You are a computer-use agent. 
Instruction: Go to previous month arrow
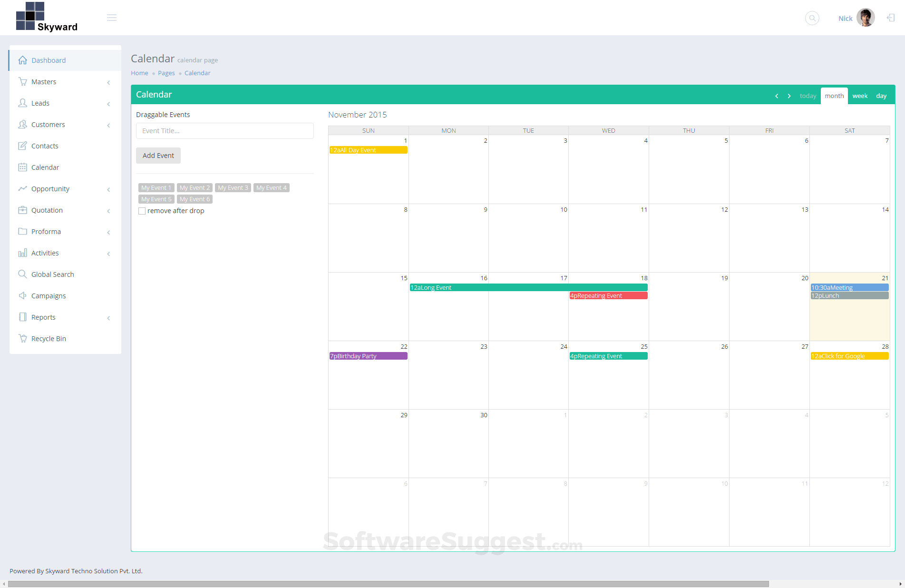pyautogui.click(x=777, y=96)
